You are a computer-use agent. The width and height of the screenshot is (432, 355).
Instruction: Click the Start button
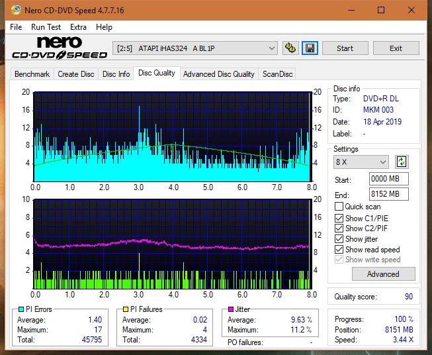click(345, 48)
